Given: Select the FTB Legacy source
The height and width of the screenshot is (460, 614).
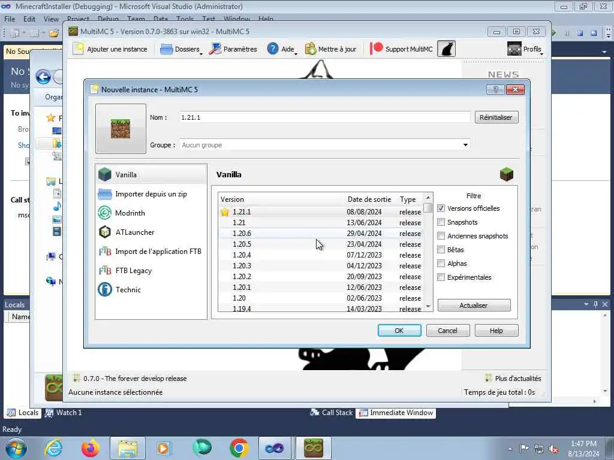Looking at the screenshot, I should tap(151, 270).
